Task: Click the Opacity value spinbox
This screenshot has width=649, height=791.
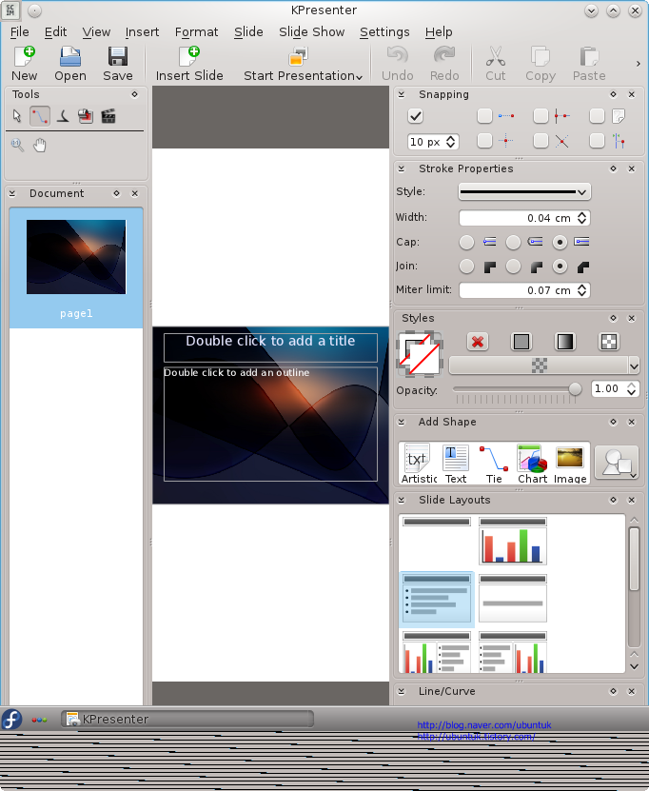Action: click(615, 389)
